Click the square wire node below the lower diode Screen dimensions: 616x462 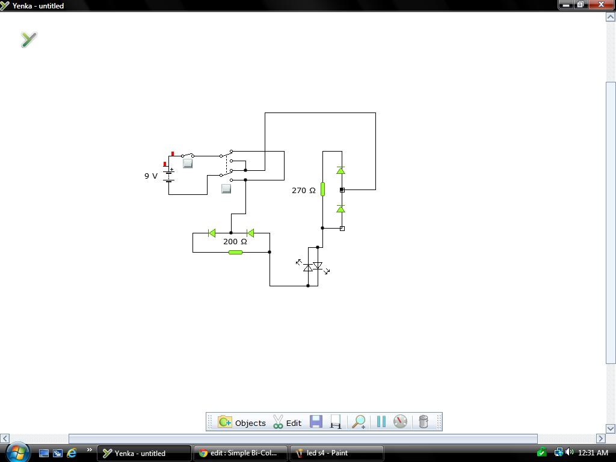[x=342, y=228]
